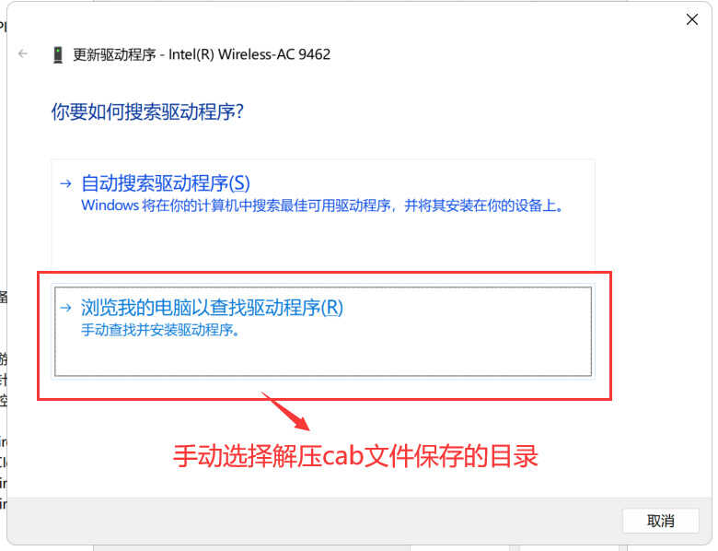Click the arrow icon beside 自动搜索驱动程序(S)
The image size is (718, 551).
[x=66, y=183]
